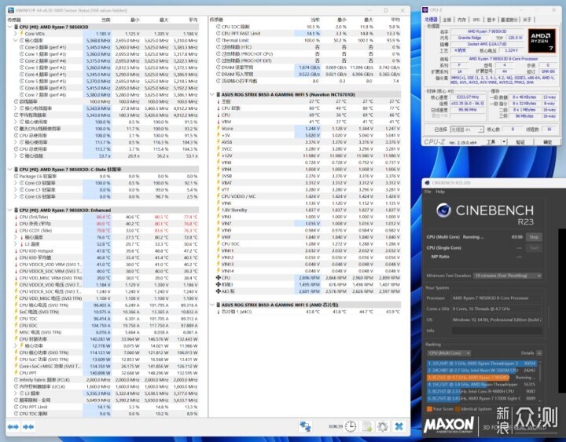
Task: Switch to CPU-Z 显卡 tab
Action: [x=491, y=20]
